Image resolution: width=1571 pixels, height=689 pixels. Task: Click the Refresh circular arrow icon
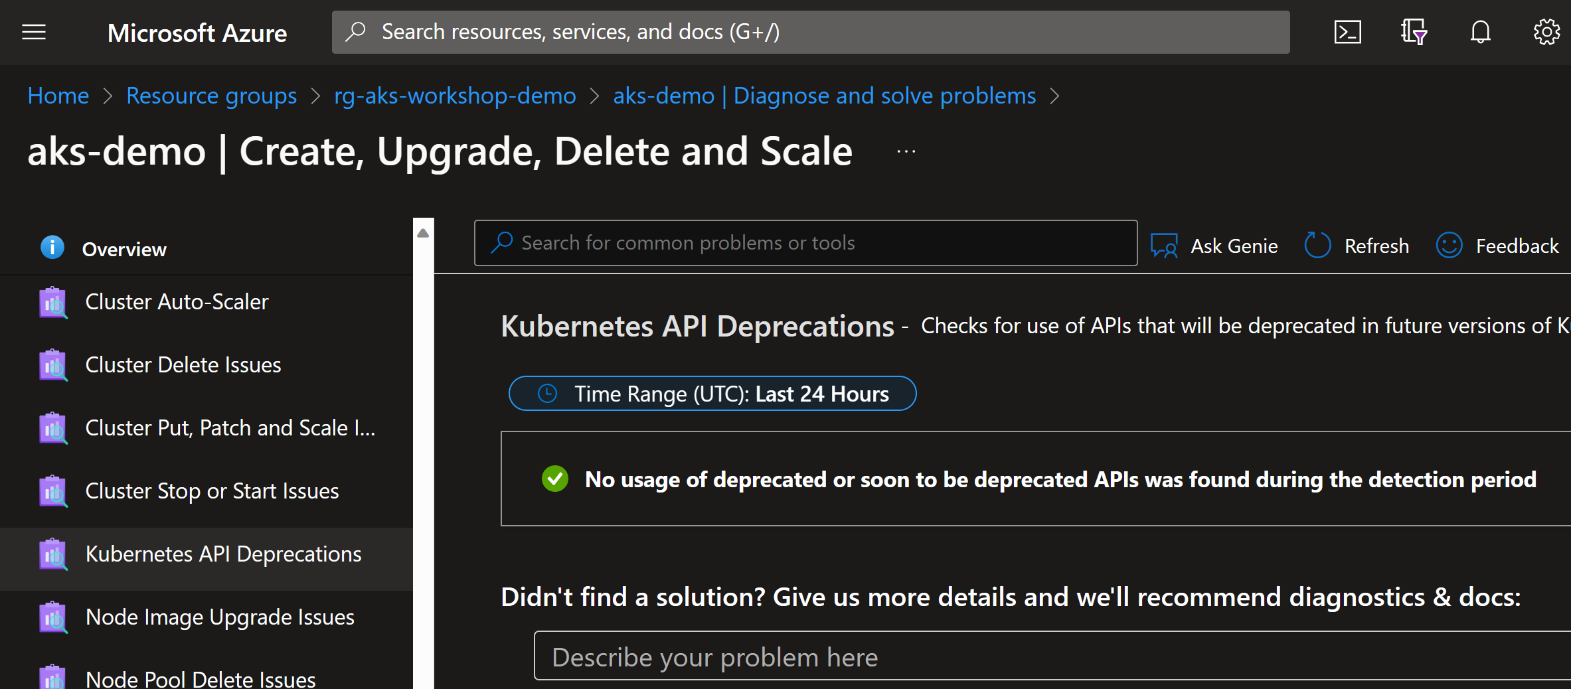point(1317,245)
